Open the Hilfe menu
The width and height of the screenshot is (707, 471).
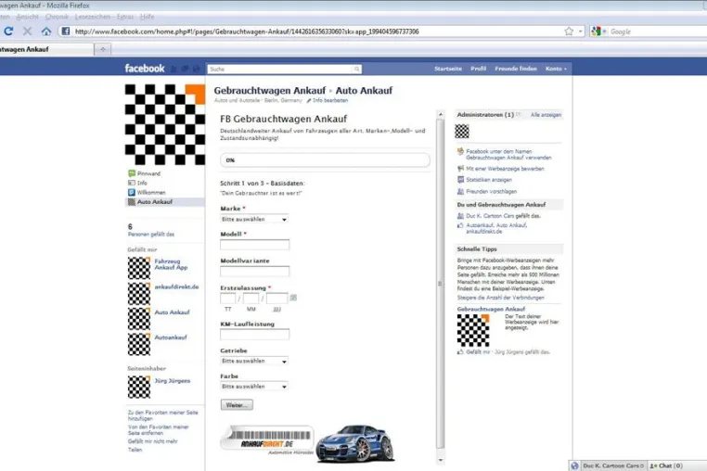pyautogui.click(x=147, y=17)
